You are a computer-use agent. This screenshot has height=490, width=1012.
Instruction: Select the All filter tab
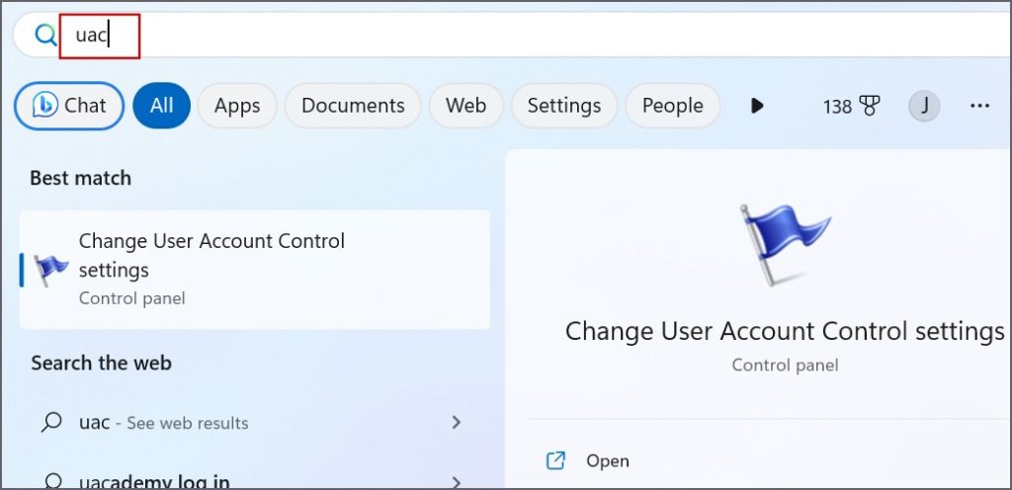(x=161, y=106)
